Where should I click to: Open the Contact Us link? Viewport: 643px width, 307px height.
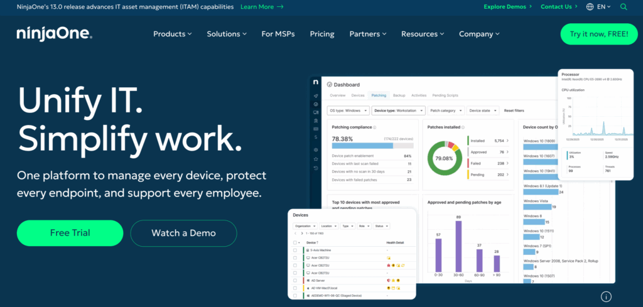[559, 6]
